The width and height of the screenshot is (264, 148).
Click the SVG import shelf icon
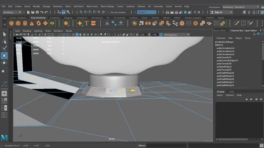tap(93, 23)
